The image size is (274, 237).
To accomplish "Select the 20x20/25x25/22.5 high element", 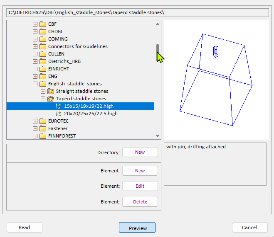I will [91, 114].
